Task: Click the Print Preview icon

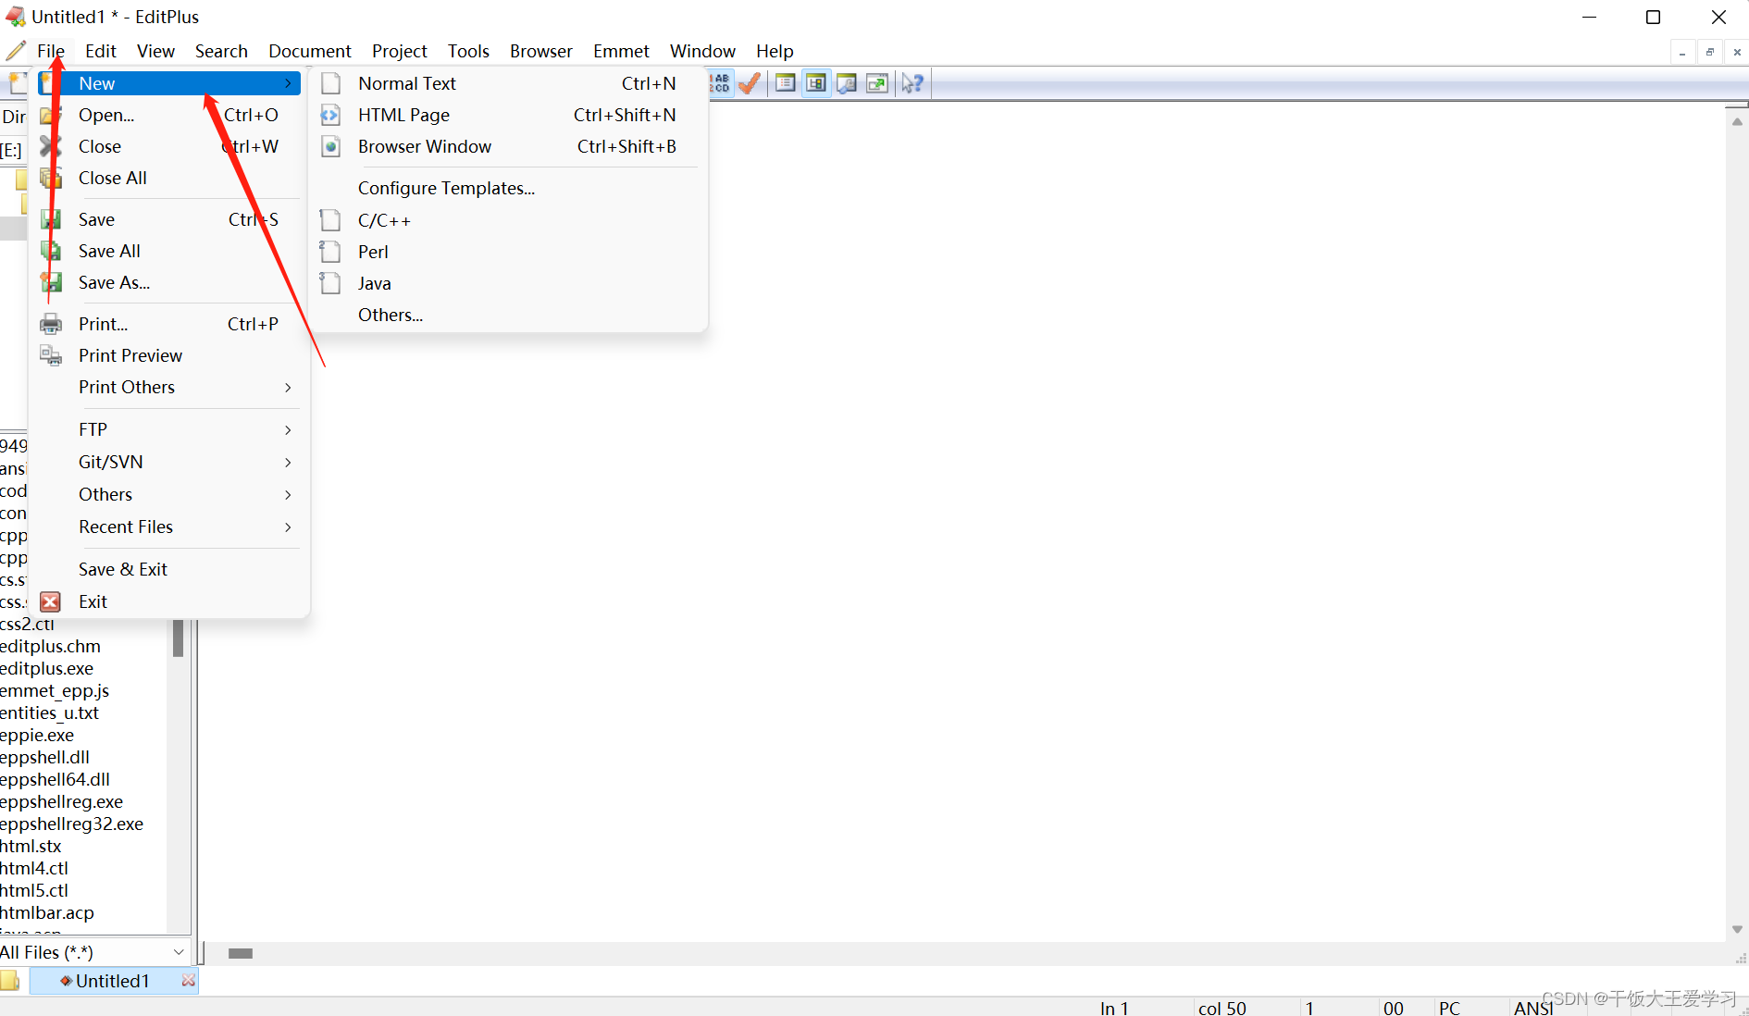Action: [x=51, y=355]
